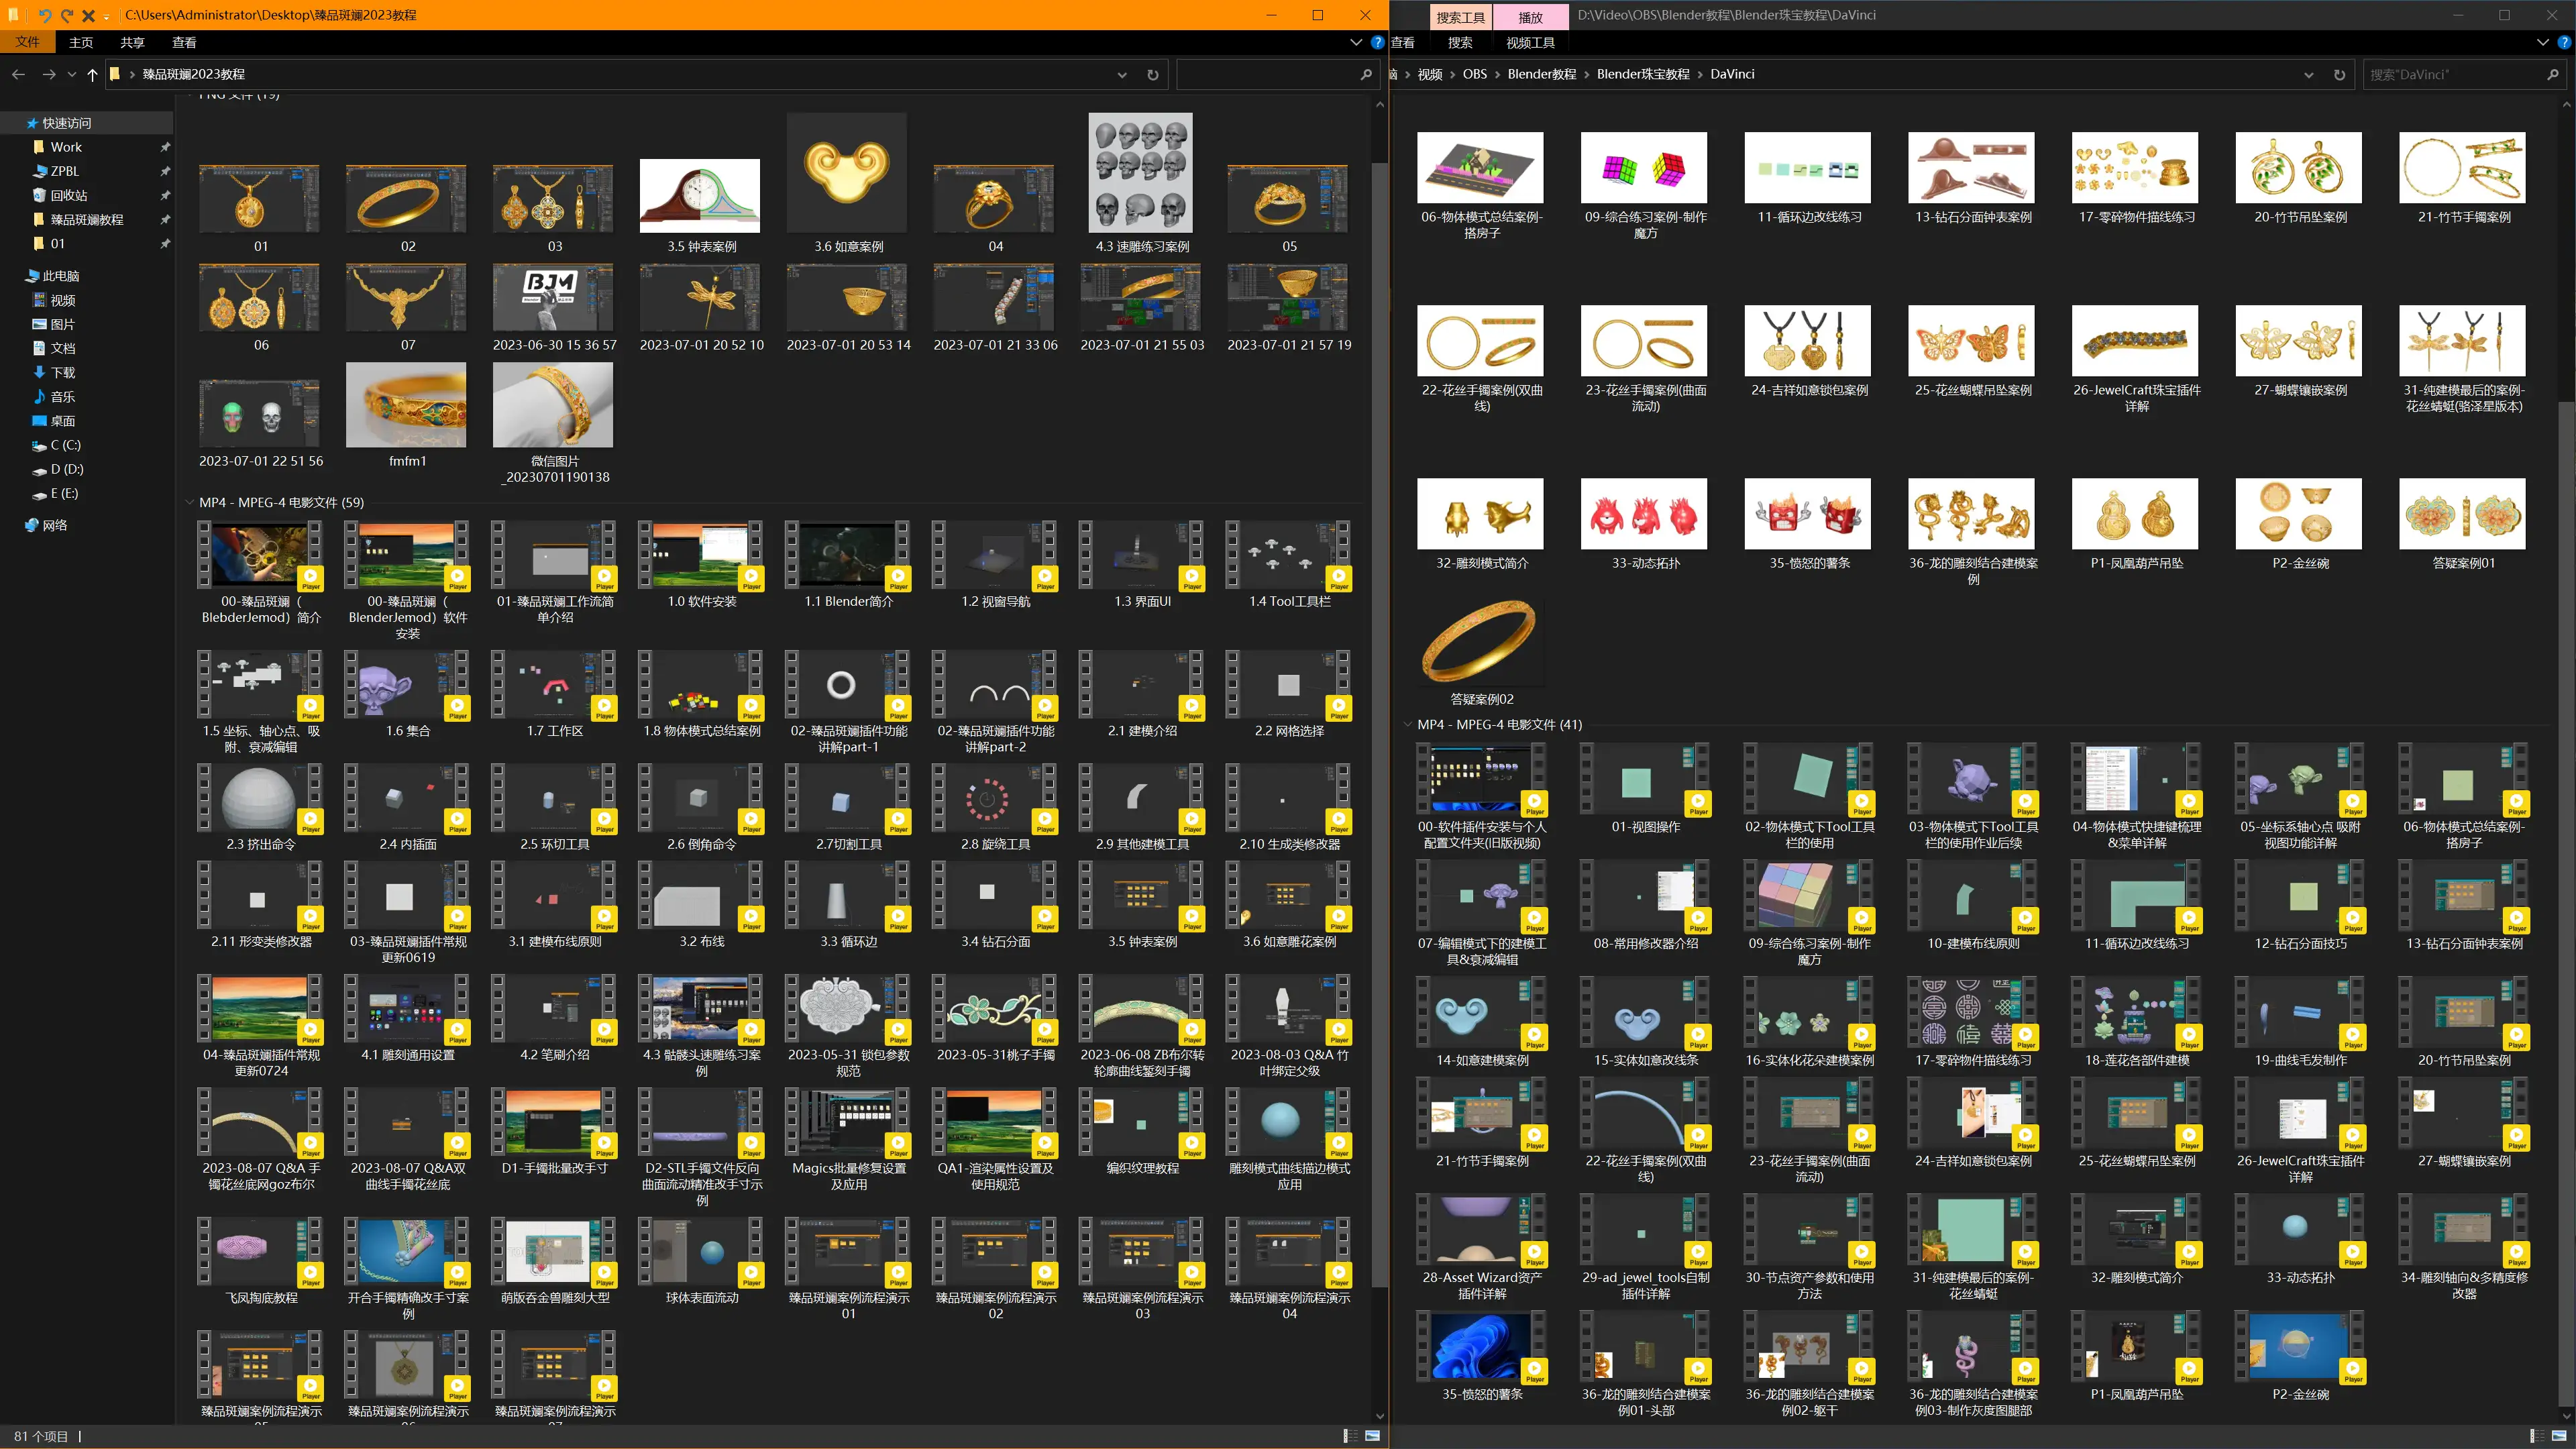Click the OBS breadcrumb segment
The width and height of the screenshot is (2576, 1449).
click(1474, 74)
